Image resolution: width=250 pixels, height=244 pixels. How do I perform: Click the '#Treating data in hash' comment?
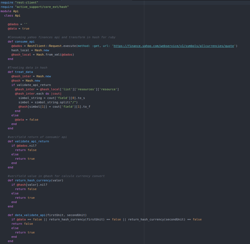coord(27,68)
